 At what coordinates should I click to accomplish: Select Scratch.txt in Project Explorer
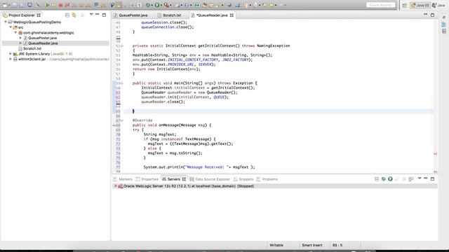point(32,48)
